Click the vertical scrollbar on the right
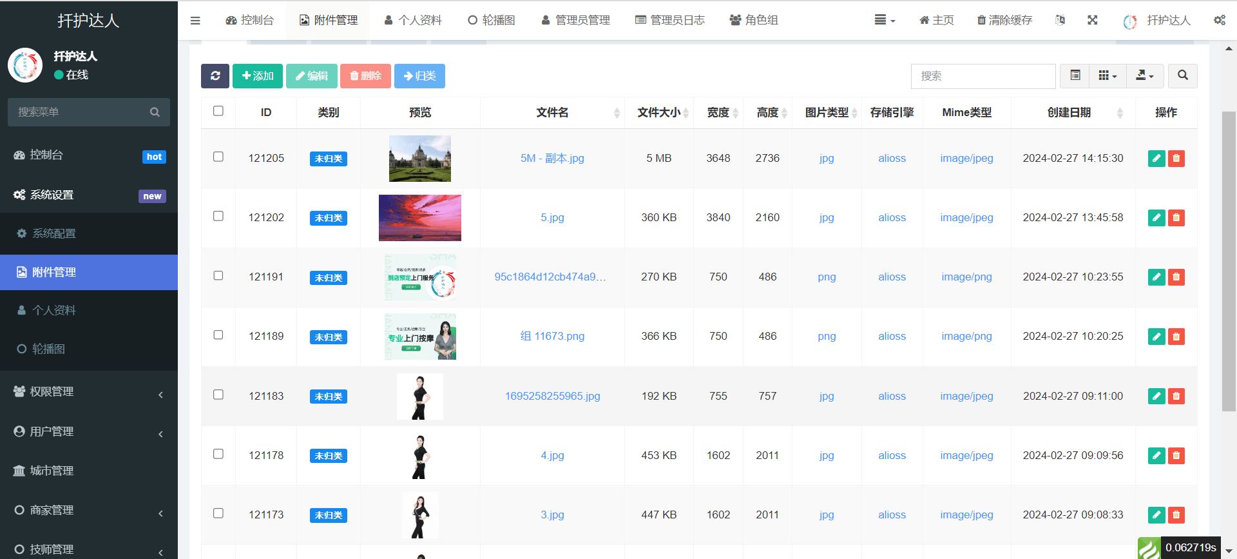Screen dimensions: 1237x559 [1229, 261]
